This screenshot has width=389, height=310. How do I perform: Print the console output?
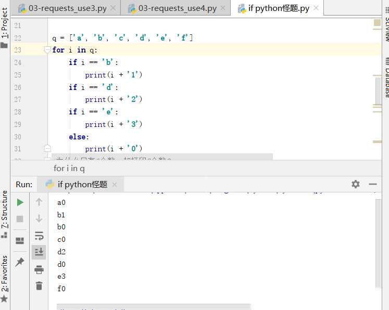coord(39,269)
